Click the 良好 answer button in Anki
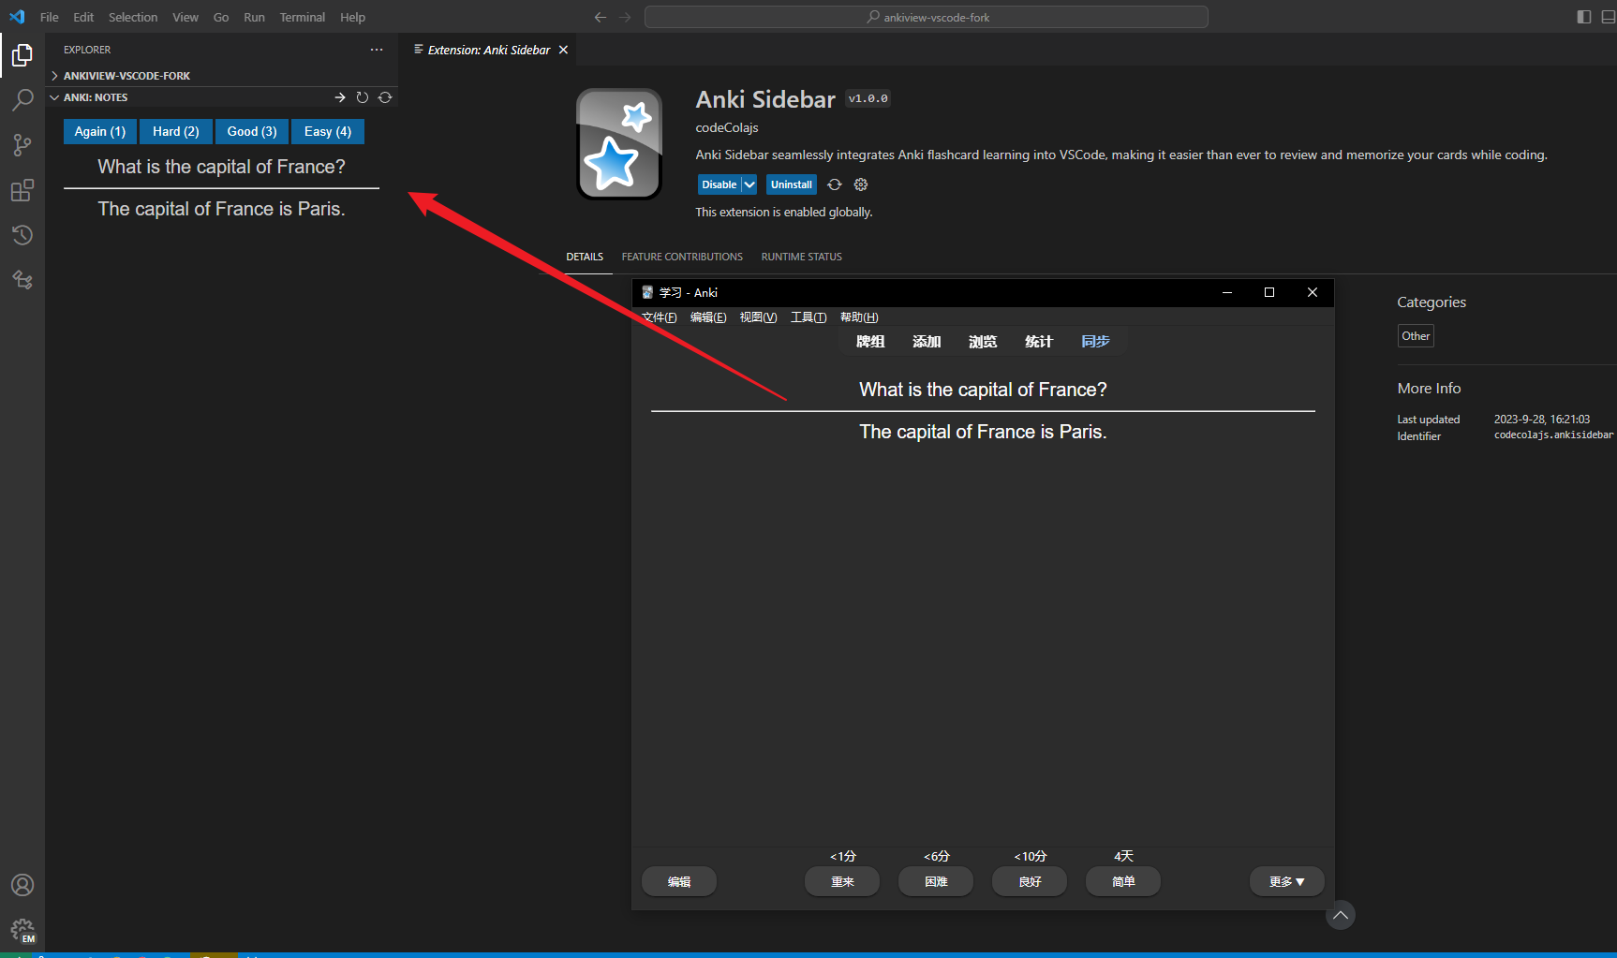1617x958 pixels. tap(1030, 881)
